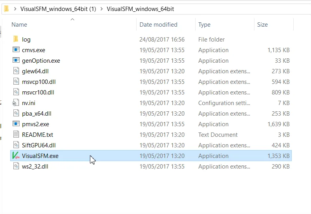
Task: Click the pba_x64.dll file icon
Action: pos(16,113)
